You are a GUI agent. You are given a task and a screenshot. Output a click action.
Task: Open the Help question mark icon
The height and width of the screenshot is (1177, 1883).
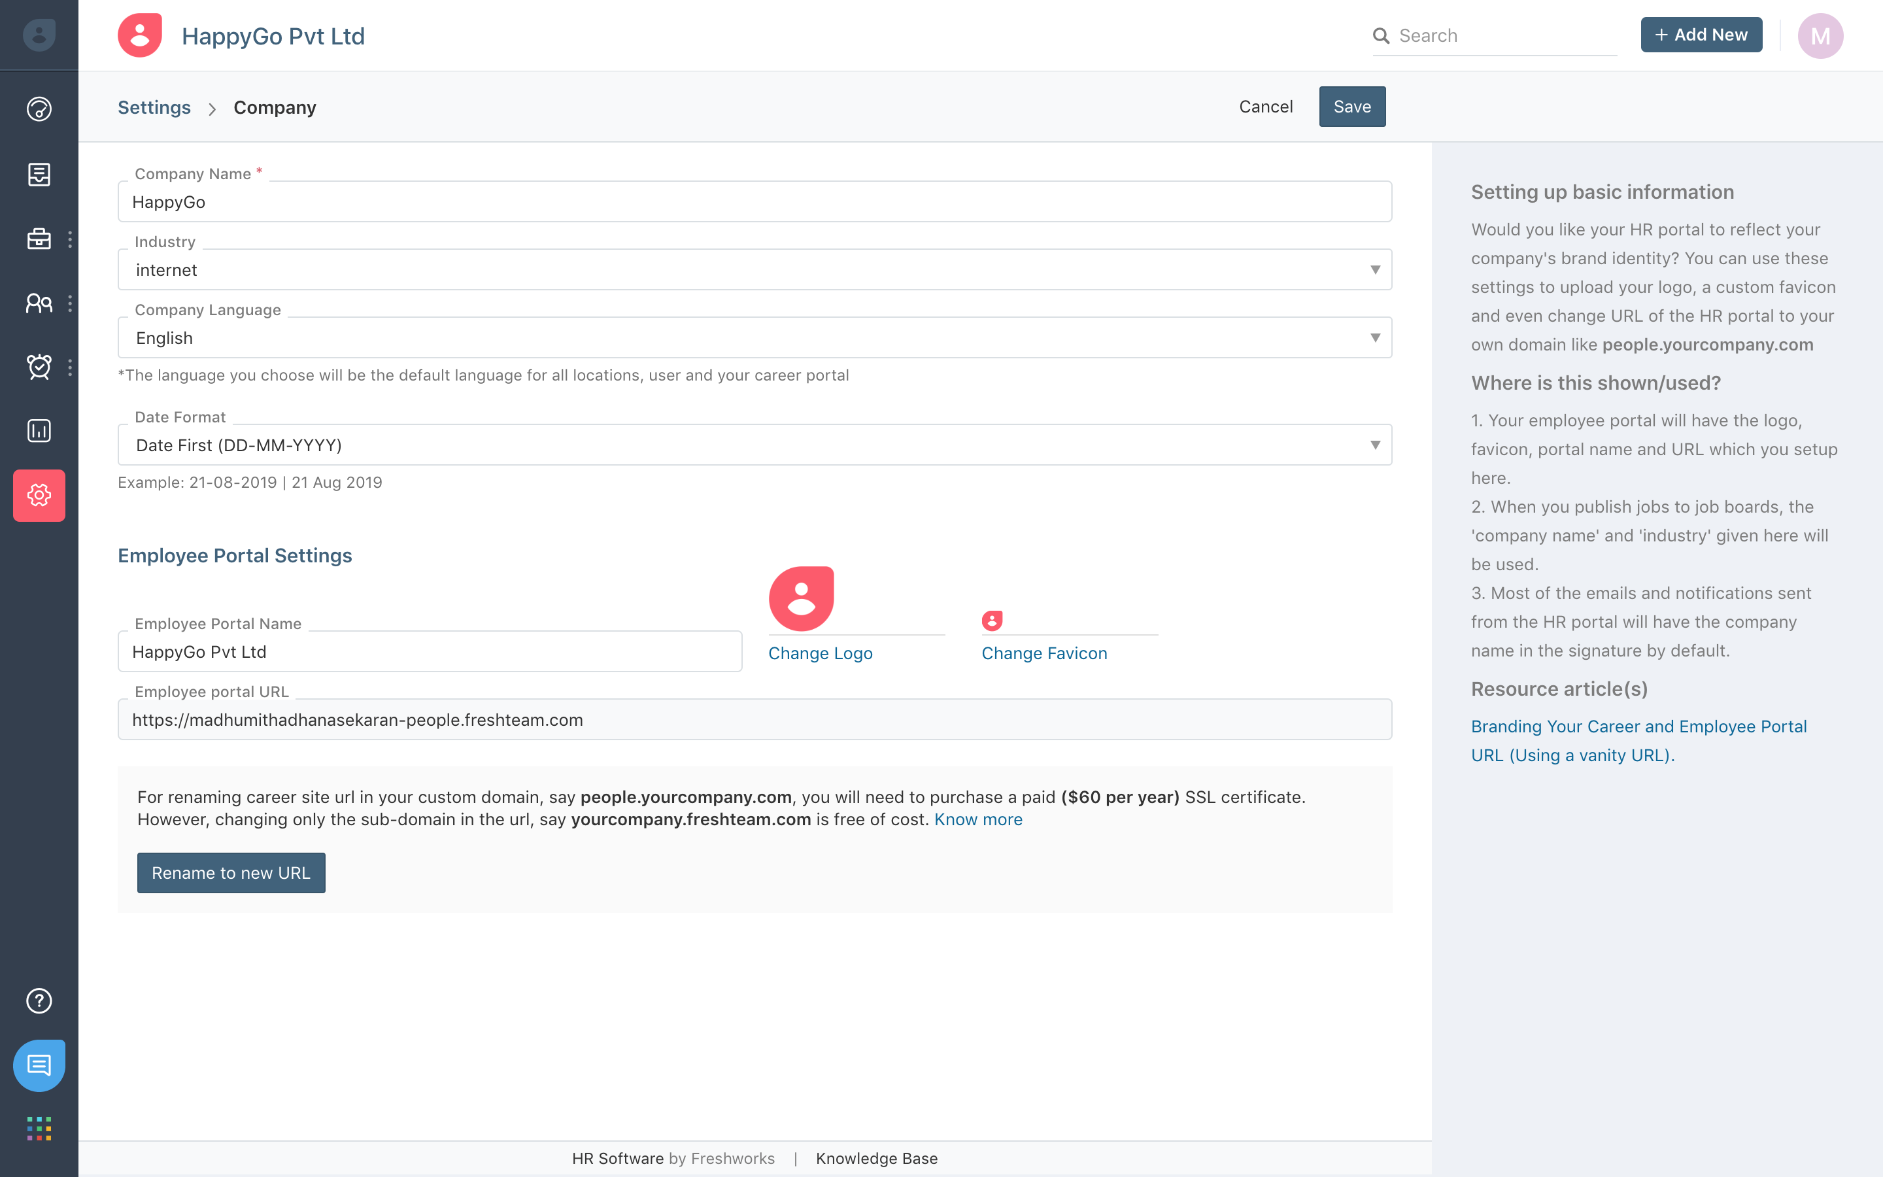(x=39, y=1000)
